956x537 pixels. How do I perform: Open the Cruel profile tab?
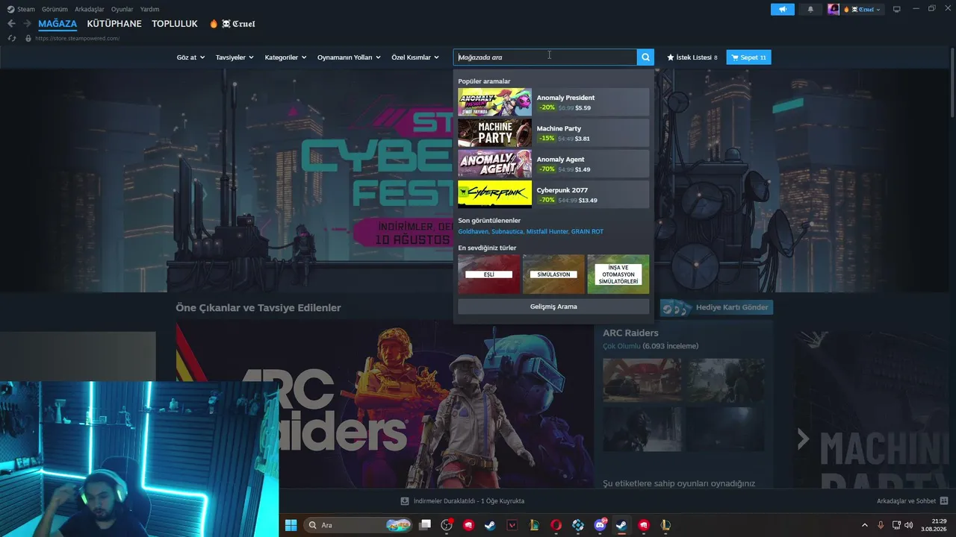(x=232, y=24)
